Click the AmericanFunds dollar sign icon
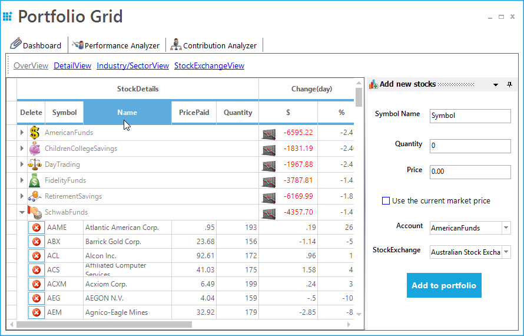This screenshot has height=336, width=524. 34,133
